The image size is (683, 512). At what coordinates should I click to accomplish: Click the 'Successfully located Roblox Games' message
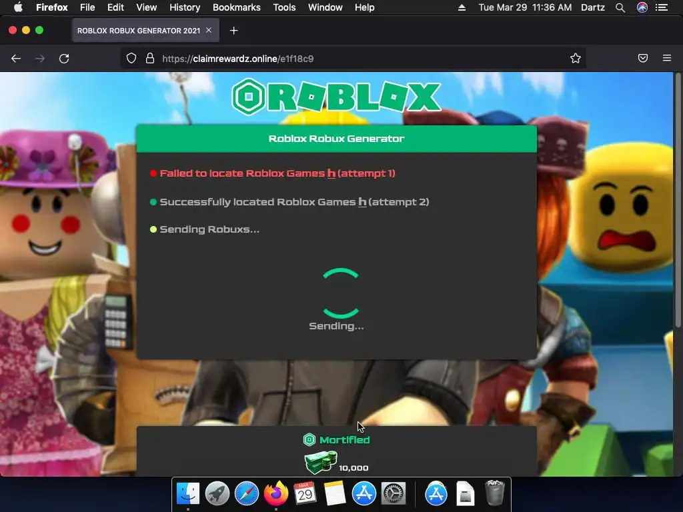click(x=294, y=202)
